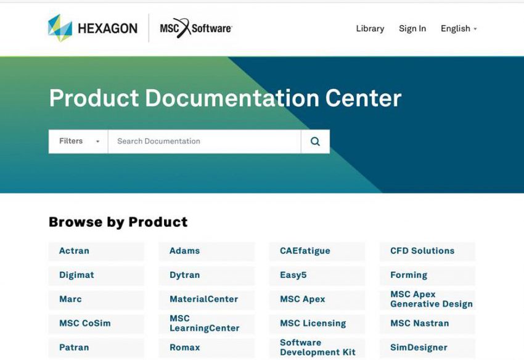Open Romax product documentation

coord(207,348)
